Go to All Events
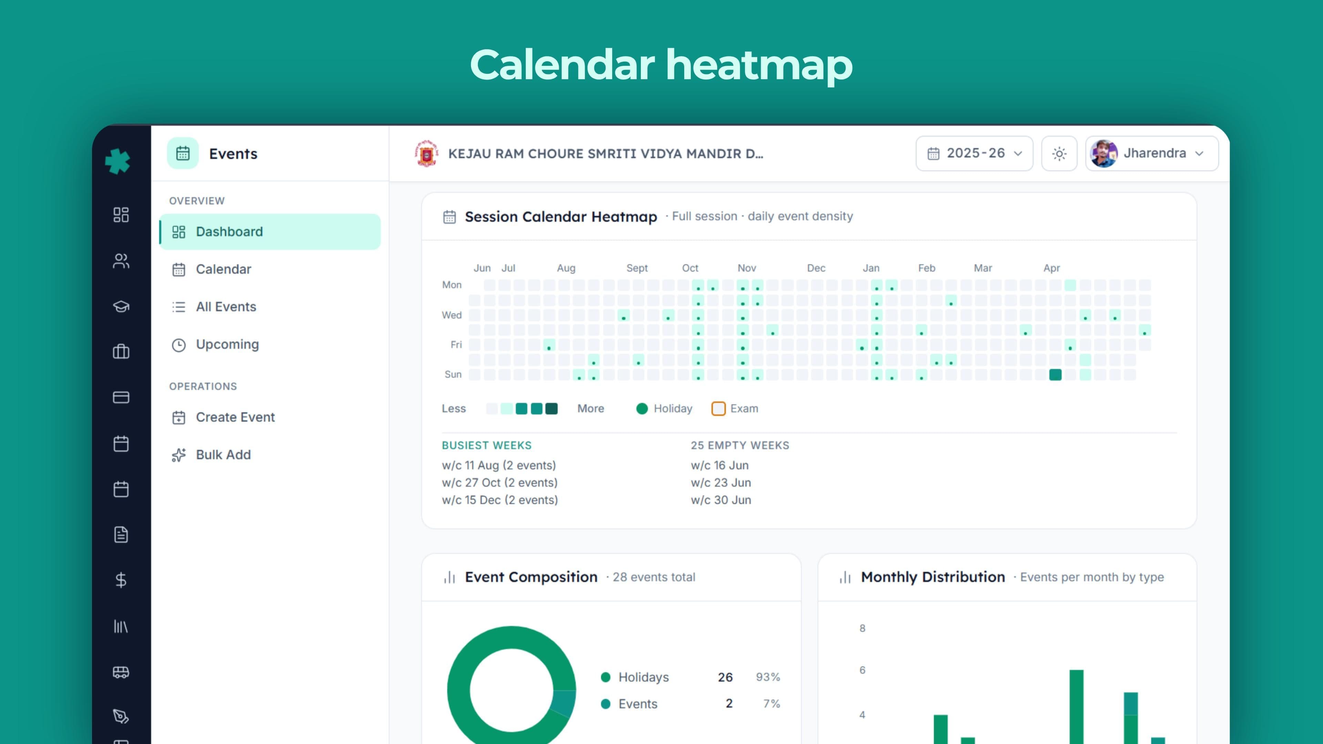 270,307
